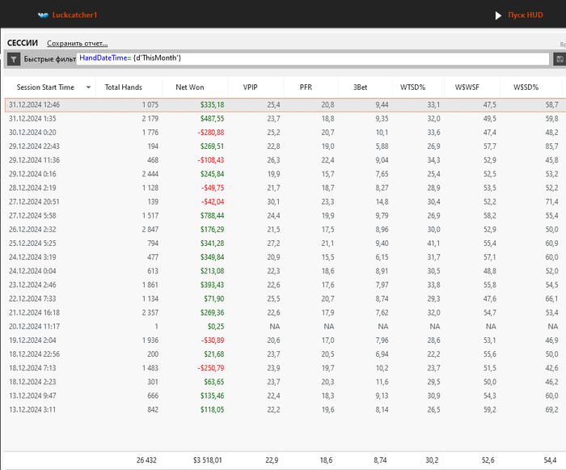Sort by Session Start Time column

[45, 87]
